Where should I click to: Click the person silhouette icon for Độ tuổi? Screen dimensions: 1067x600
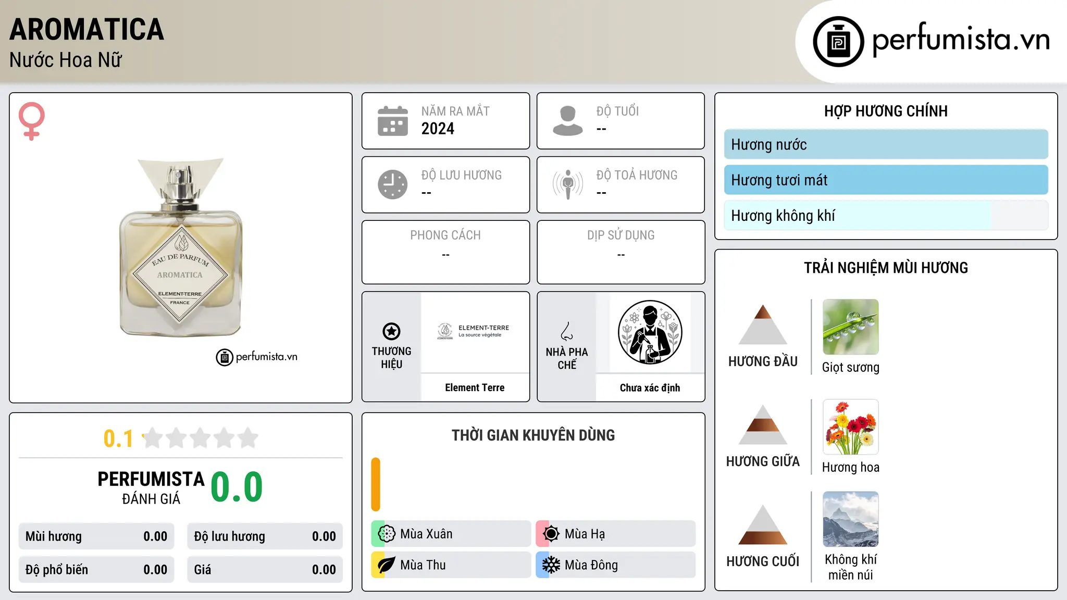(x=568, y=121)
